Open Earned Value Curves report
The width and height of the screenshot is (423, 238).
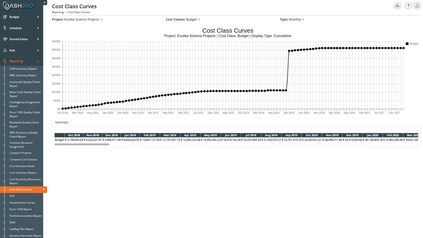22,203
